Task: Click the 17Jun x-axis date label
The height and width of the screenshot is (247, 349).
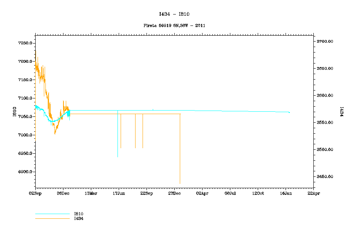Action: (x=118, y=193)
